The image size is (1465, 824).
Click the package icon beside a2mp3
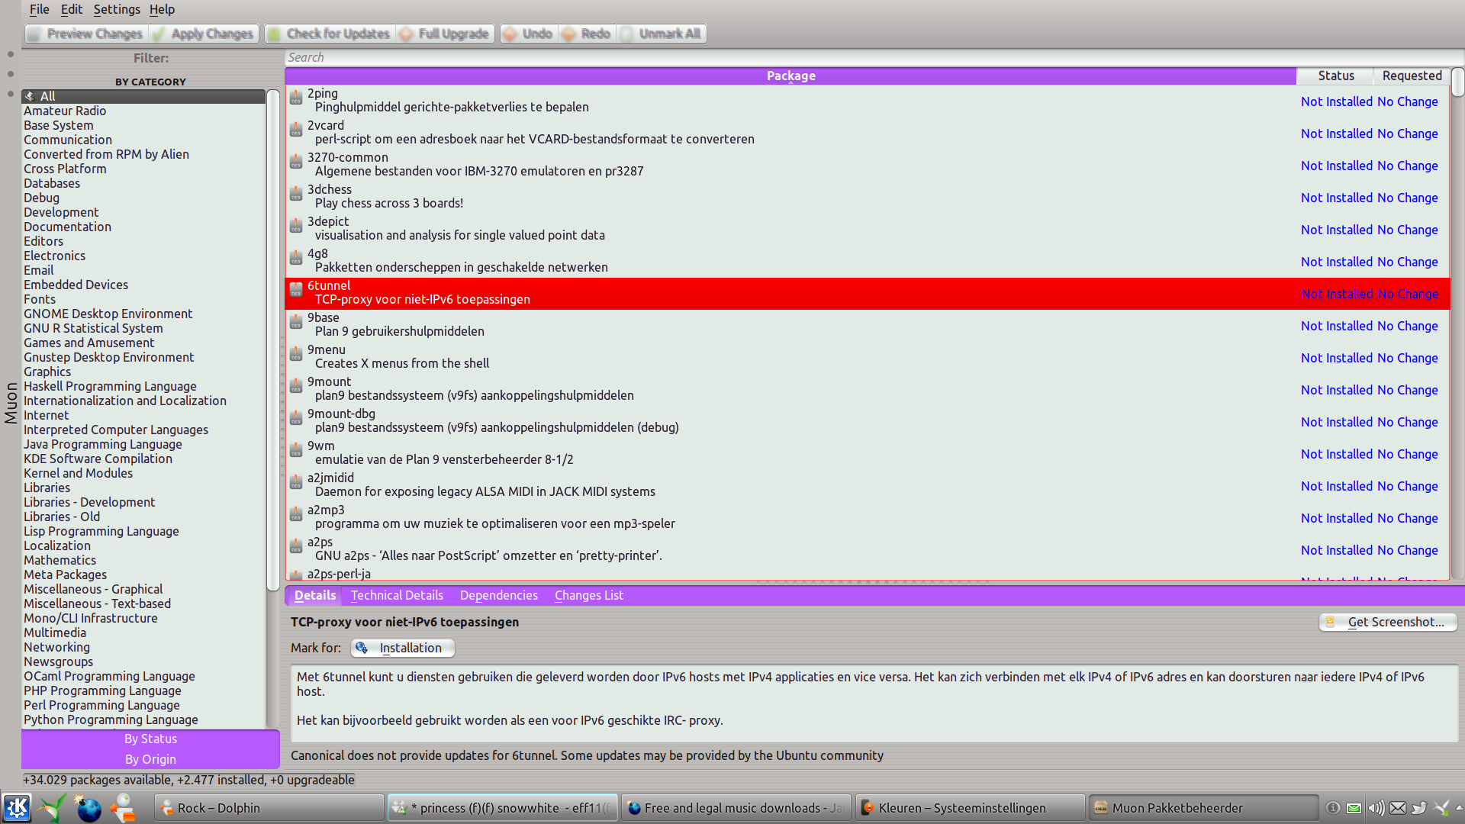click(296, 514)
